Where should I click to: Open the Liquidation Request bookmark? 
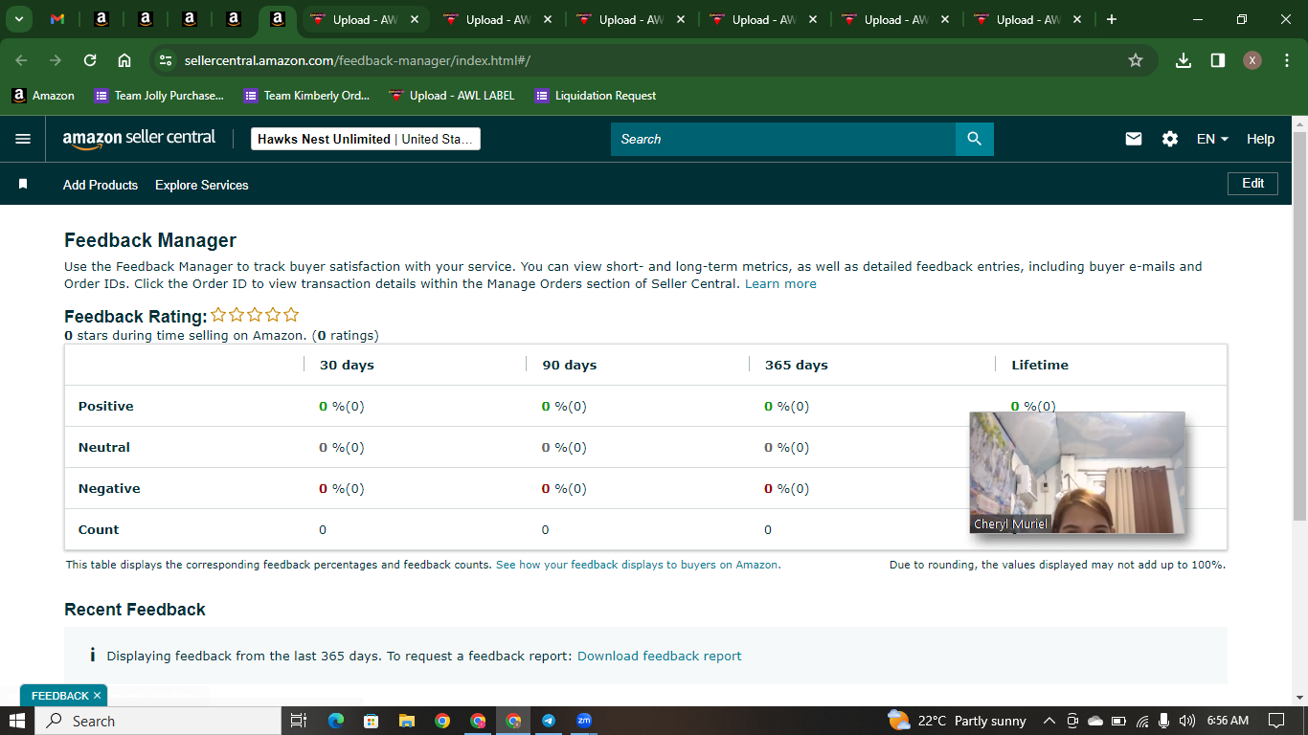[x=596, y=96]
